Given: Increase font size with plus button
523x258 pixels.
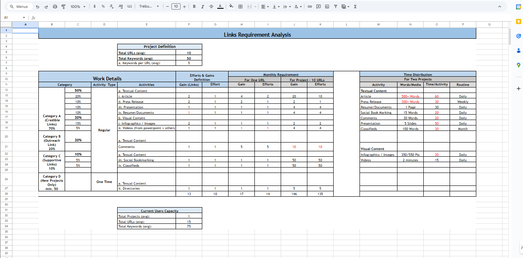Looking at the screenshot, I should click(x=184, y=7).
